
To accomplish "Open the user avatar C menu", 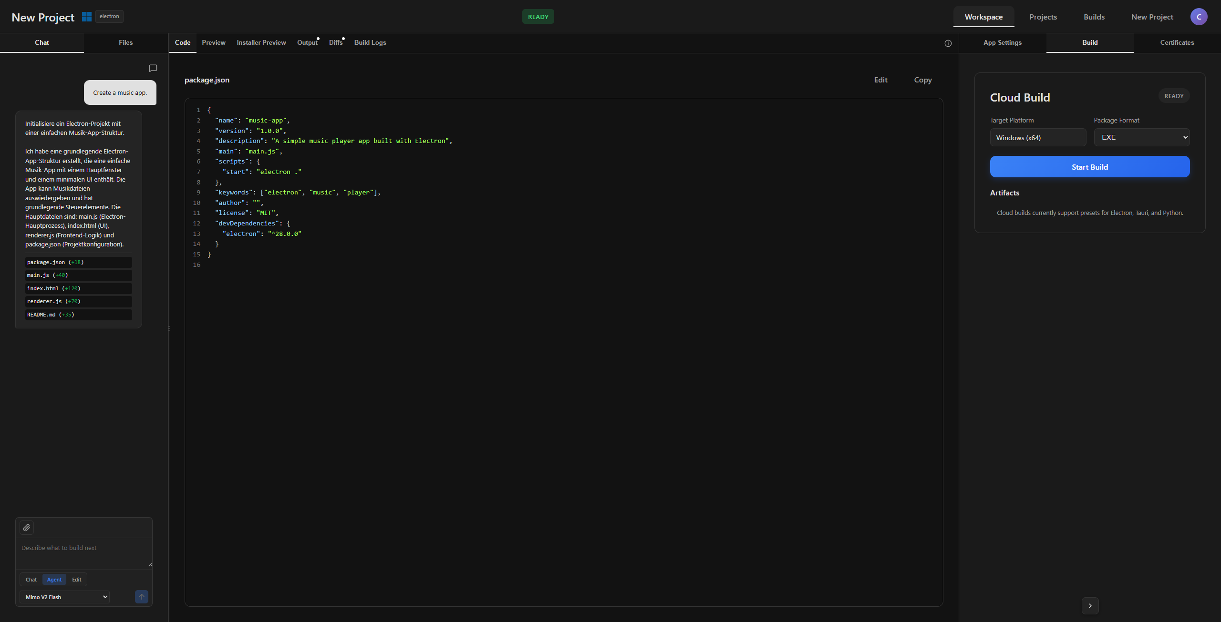I will click(1199, 17).
